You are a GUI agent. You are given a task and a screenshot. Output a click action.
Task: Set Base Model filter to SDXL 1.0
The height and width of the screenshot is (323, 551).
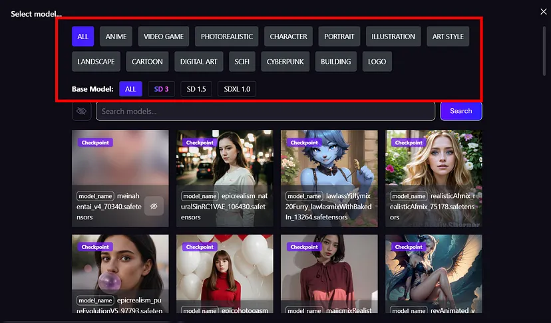pyautogui.click(x=237, y=89)
